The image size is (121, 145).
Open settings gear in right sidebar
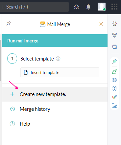point(114,24)
